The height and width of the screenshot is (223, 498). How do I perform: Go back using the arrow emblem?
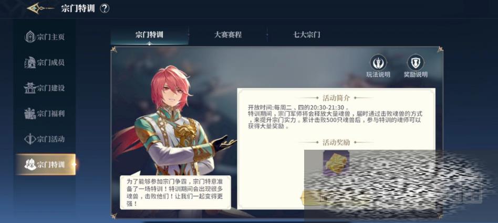[x=39, y=8]
